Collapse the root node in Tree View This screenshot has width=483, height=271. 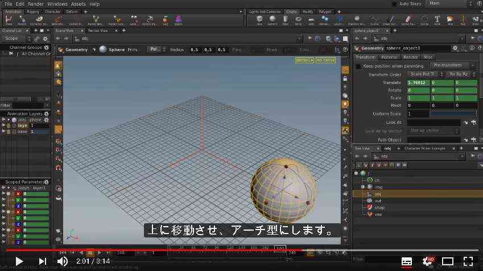[356, 173]
